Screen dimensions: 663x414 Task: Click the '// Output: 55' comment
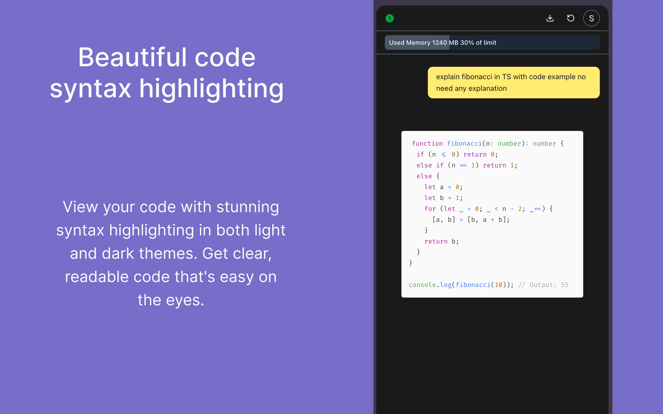coord(543,285)
